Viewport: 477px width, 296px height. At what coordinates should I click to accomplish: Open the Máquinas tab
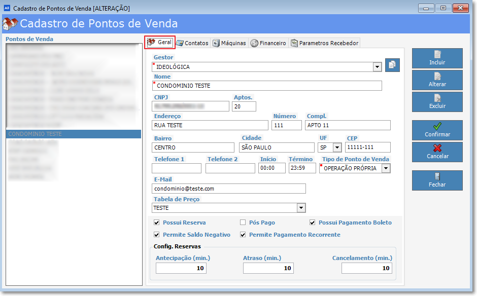(229, 43)
